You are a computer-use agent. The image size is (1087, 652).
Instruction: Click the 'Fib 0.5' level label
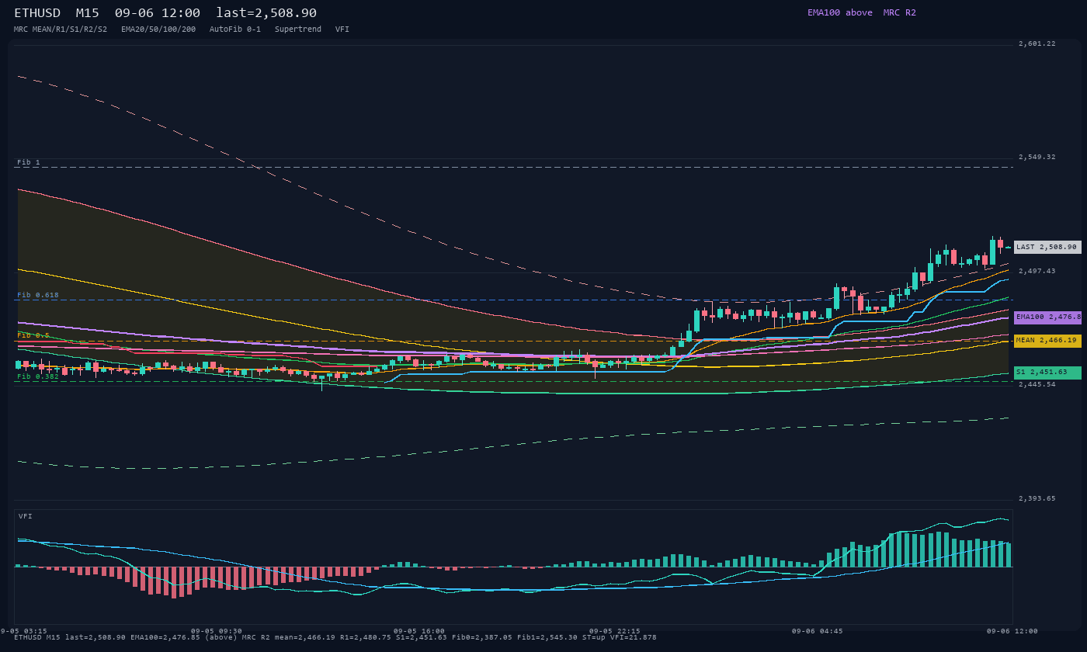[x=33, y=335]
